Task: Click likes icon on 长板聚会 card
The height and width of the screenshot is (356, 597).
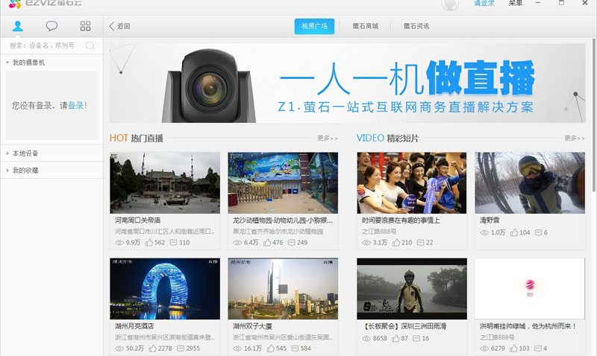Action: pyautogui.click(x=396, y=338)
